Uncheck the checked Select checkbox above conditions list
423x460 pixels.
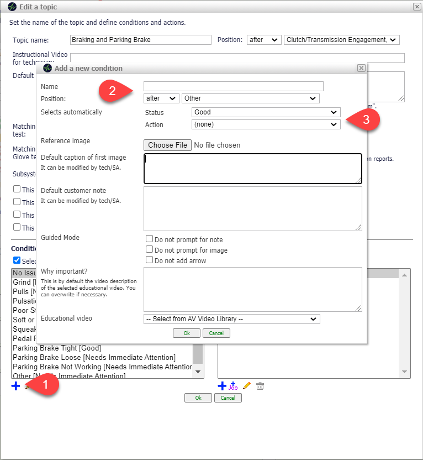tap(17, 260)
